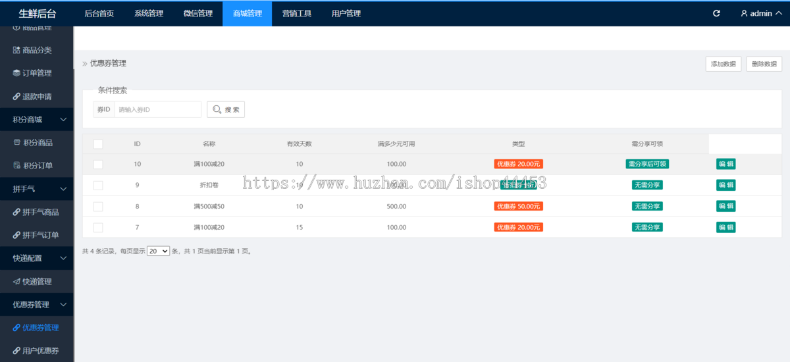Click the 快递管理 paper-plane icon

click(x=16, y=282)
